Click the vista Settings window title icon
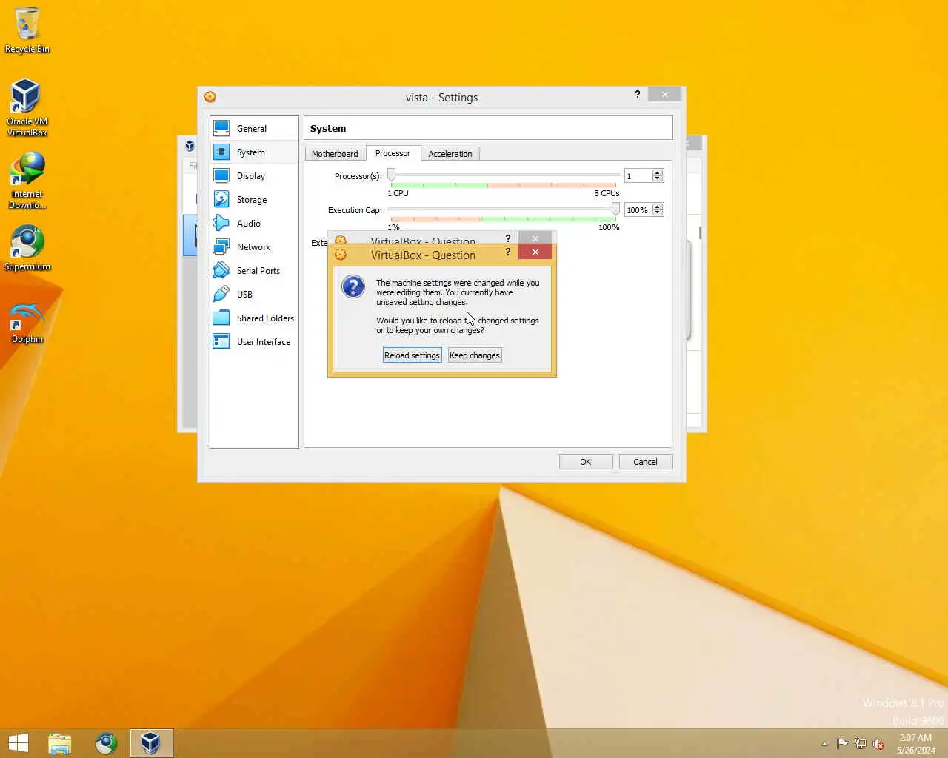948x758 pixels. click(x=210, y=97)
